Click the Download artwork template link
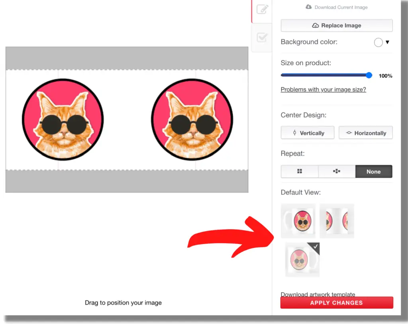This screenshot has width=408, height=324. [318, 294]
